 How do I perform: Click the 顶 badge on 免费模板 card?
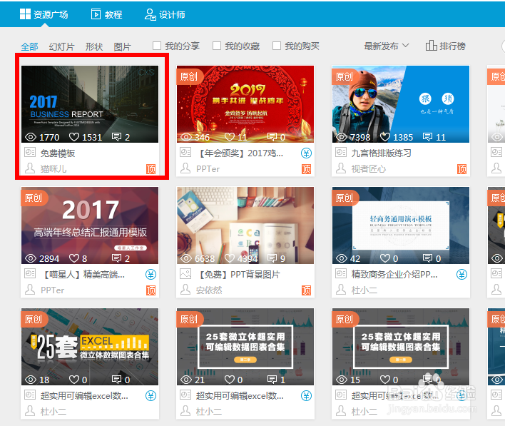point(151,169)
